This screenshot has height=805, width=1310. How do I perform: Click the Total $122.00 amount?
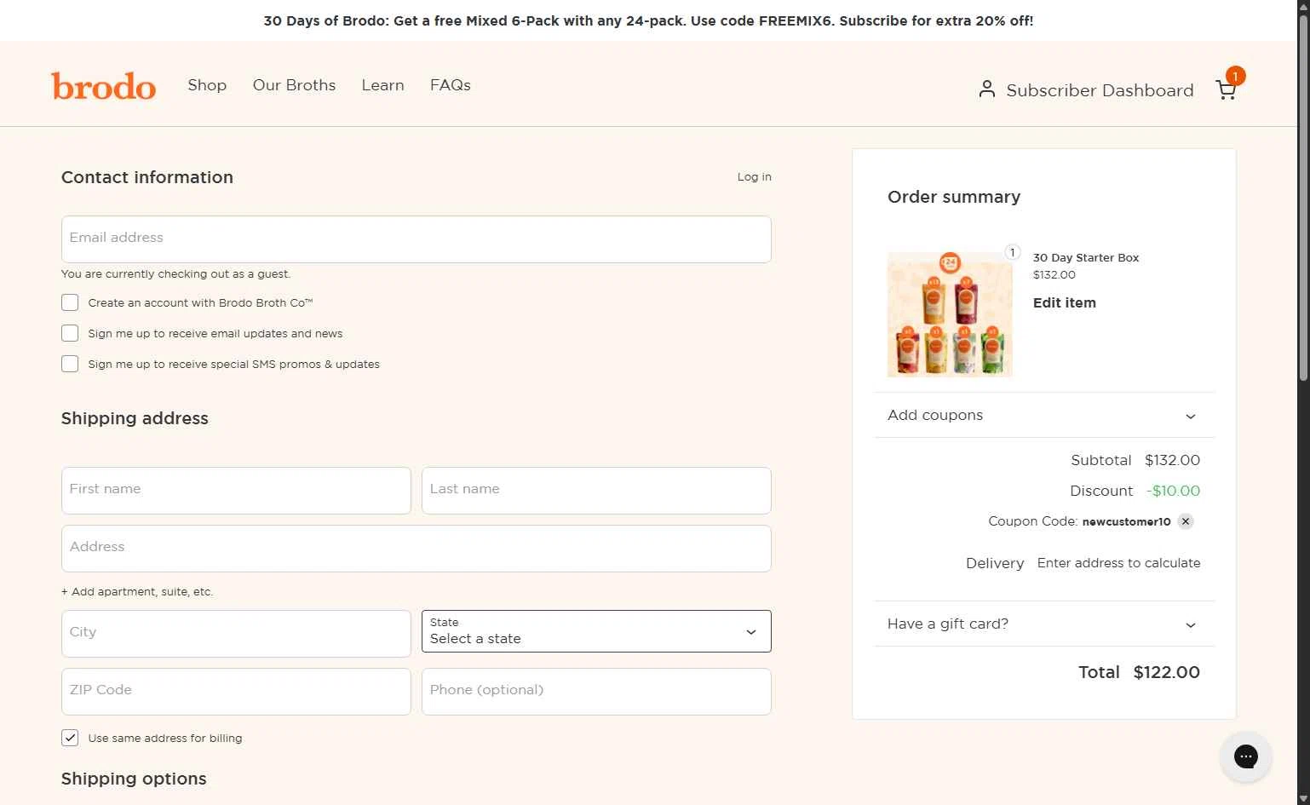(1166, 672)
